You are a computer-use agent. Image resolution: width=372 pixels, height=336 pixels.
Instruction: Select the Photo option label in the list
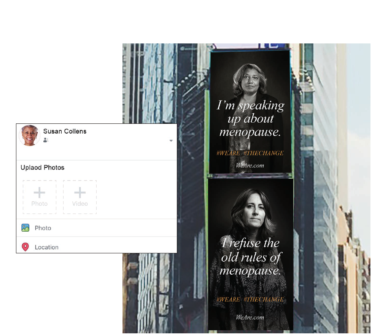[43, 228]
